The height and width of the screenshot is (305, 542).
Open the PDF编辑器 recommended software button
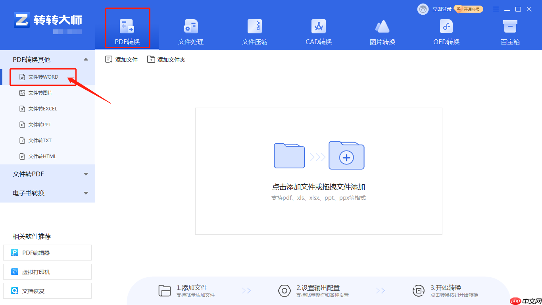47,253
